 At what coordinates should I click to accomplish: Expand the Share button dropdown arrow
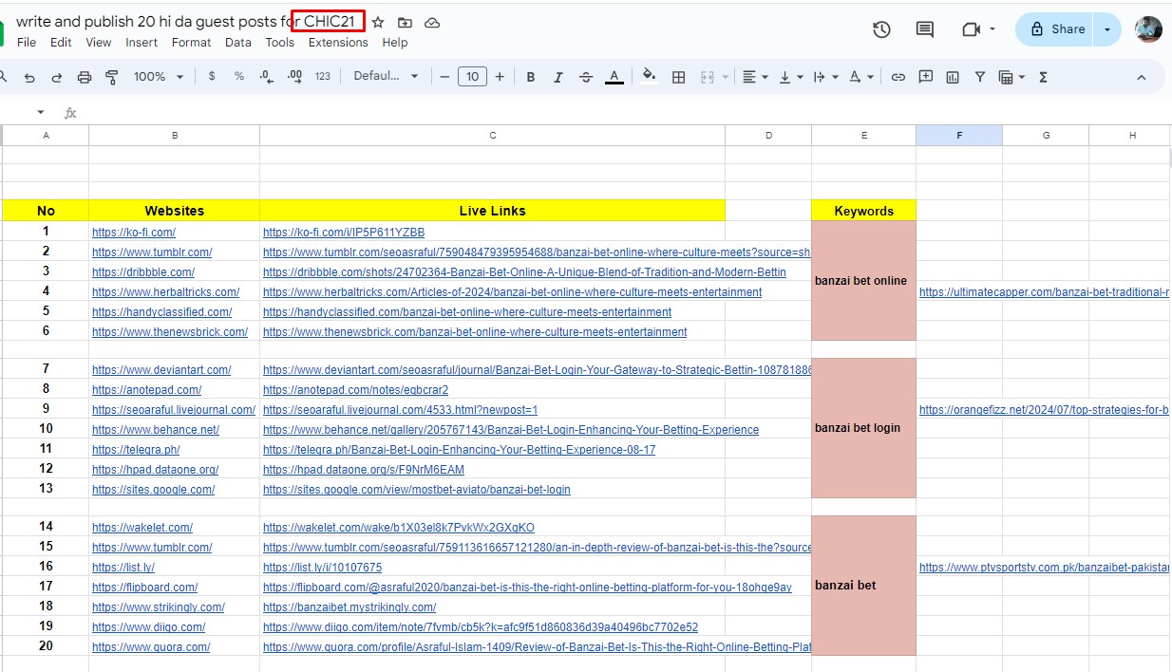tap(1107, 29)
